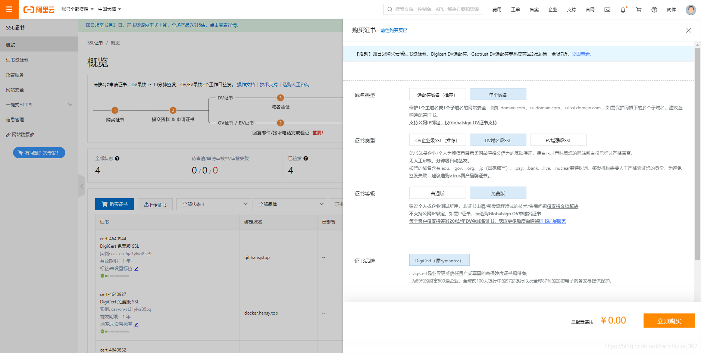Select 通配符域名 (推荐) domain type
Viewport: 701px width, 353px height.
pyautogui.click(x=437, y=94)
